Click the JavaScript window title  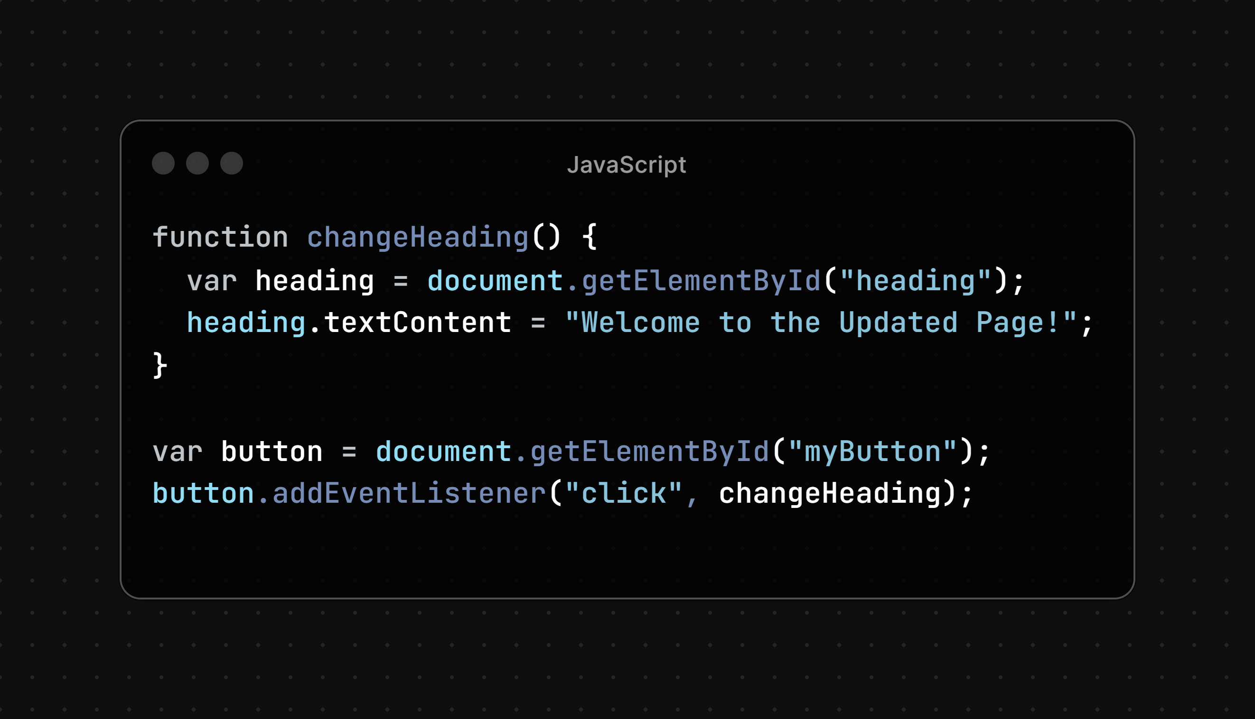pos(627,165)
